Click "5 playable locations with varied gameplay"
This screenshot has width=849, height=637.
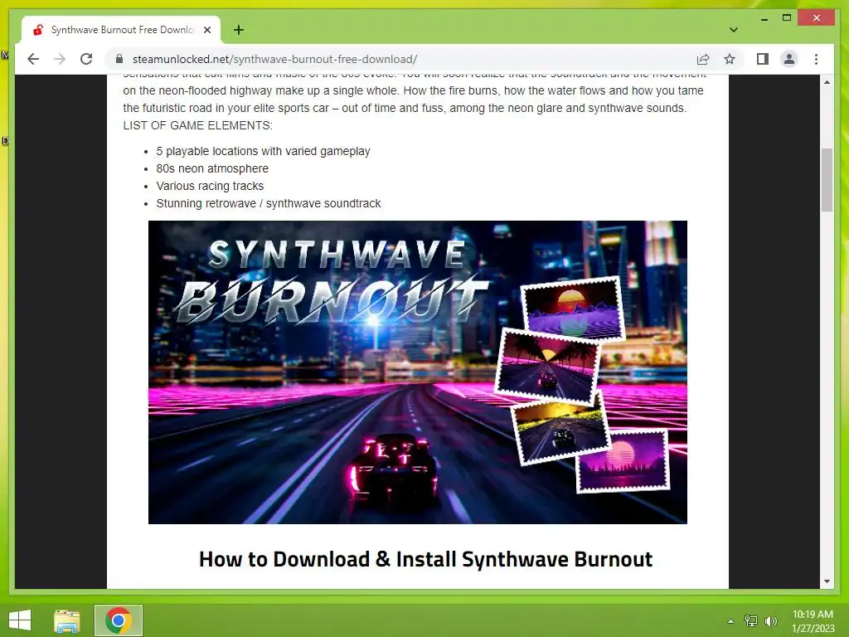(x=263, y=151)
